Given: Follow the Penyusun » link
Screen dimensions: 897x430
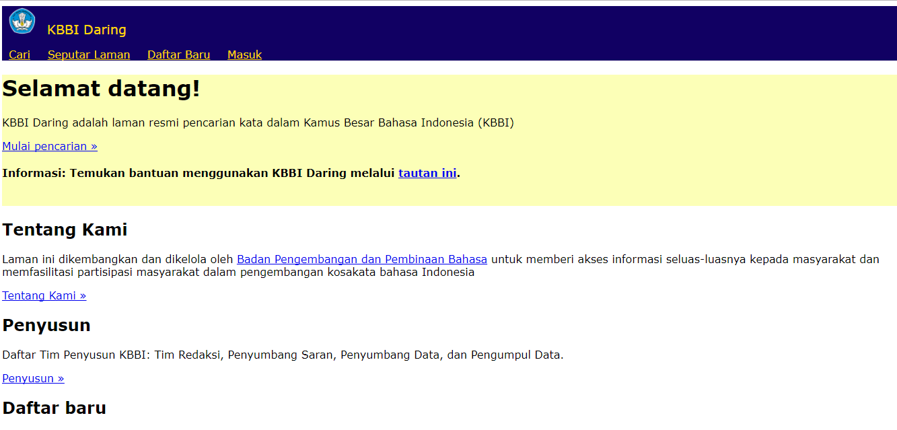Looking at the screenshot, I should click(x=33, y=378).
